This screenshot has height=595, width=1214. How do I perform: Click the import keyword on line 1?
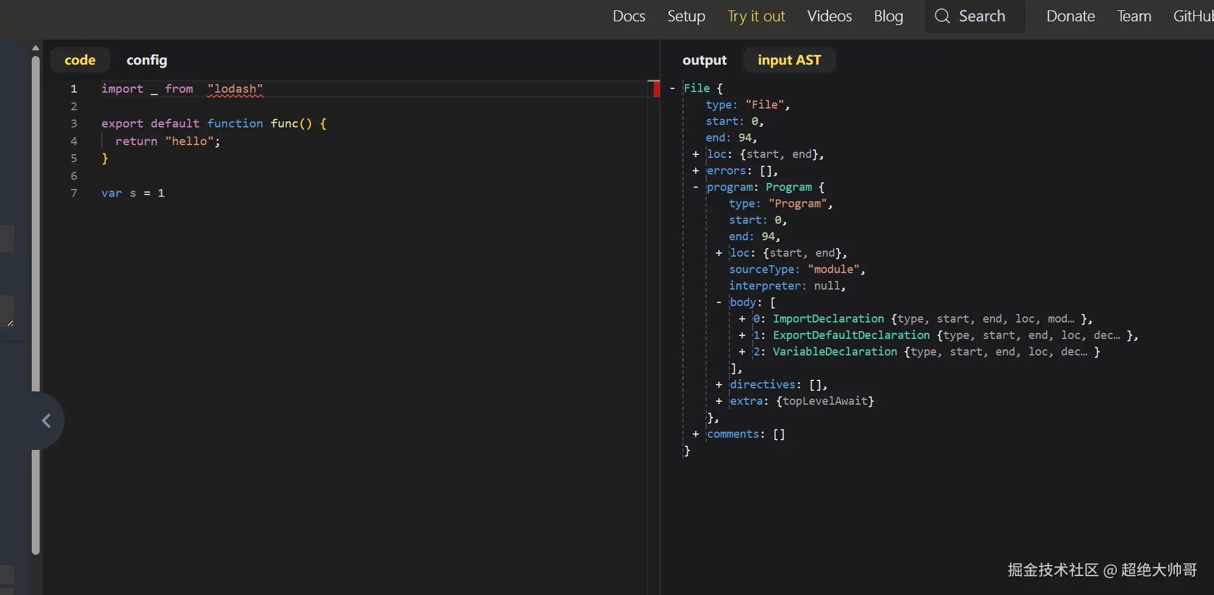pyautogui.click(x=122, y=89)
